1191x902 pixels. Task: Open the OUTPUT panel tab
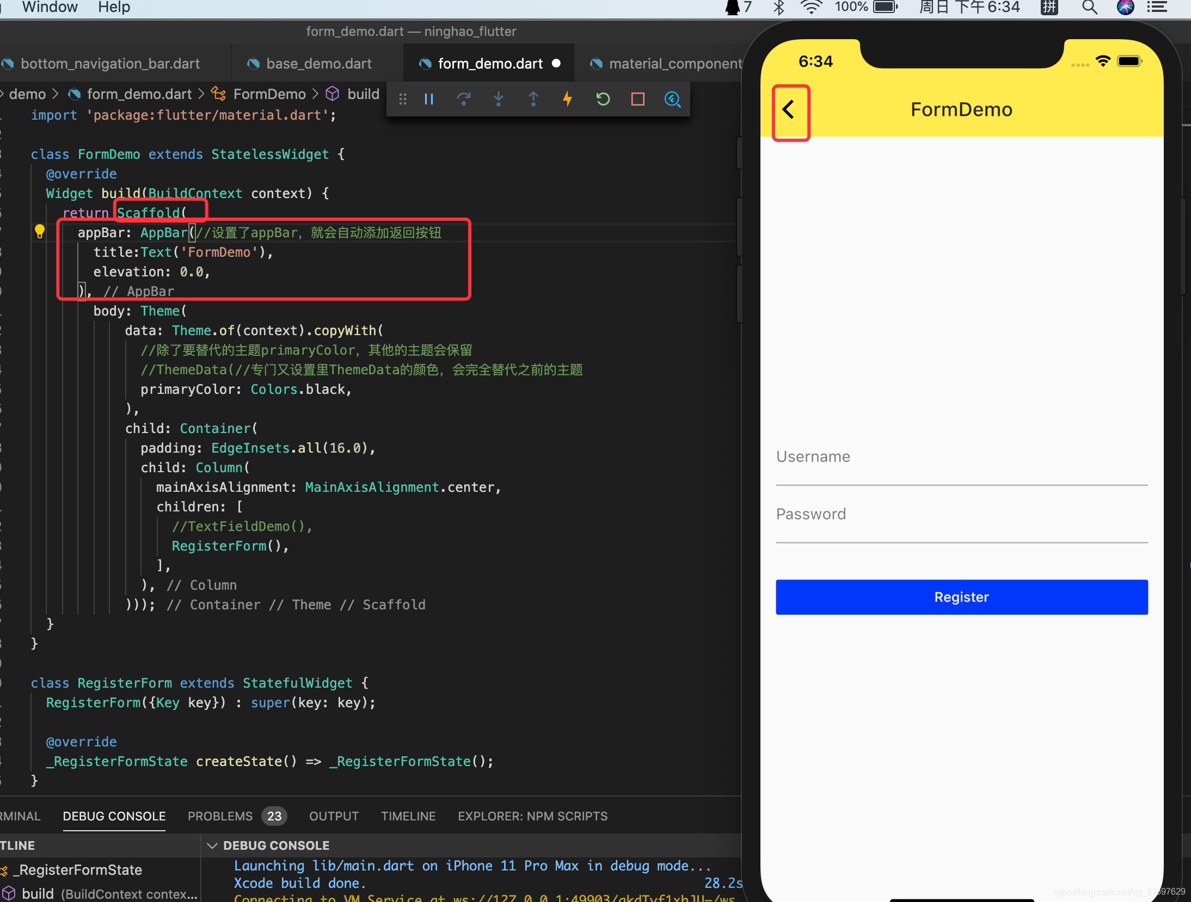coord(334,816)
